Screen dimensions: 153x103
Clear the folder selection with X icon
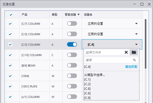tap(126, 52)
